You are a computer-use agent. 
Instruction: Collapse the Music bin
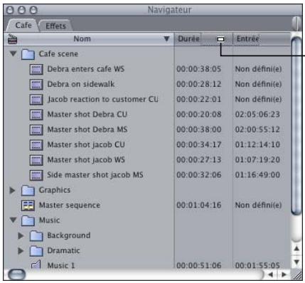13,220
